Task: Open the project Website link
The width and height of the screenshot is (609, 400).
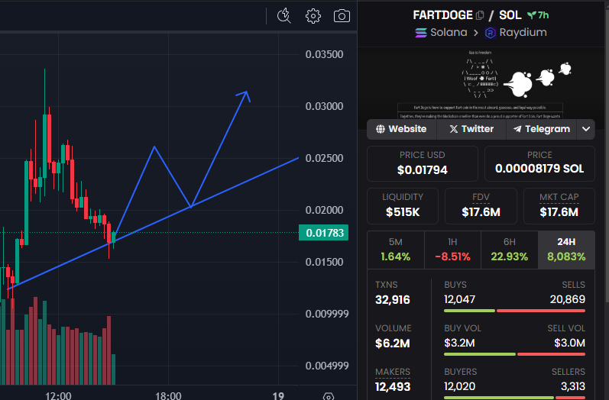Action: tap(402, 129)
